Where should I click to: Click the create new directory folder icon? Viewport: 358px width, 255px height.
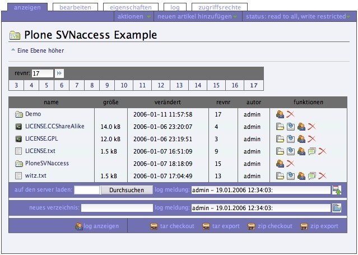click(x=337, y=208)
